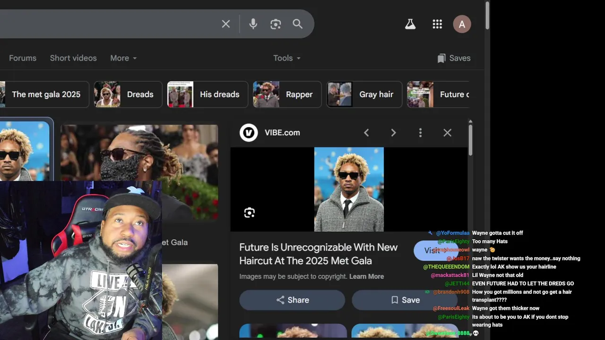Open the 'Future Is Unrecognizable' article title

pos(318,254)
